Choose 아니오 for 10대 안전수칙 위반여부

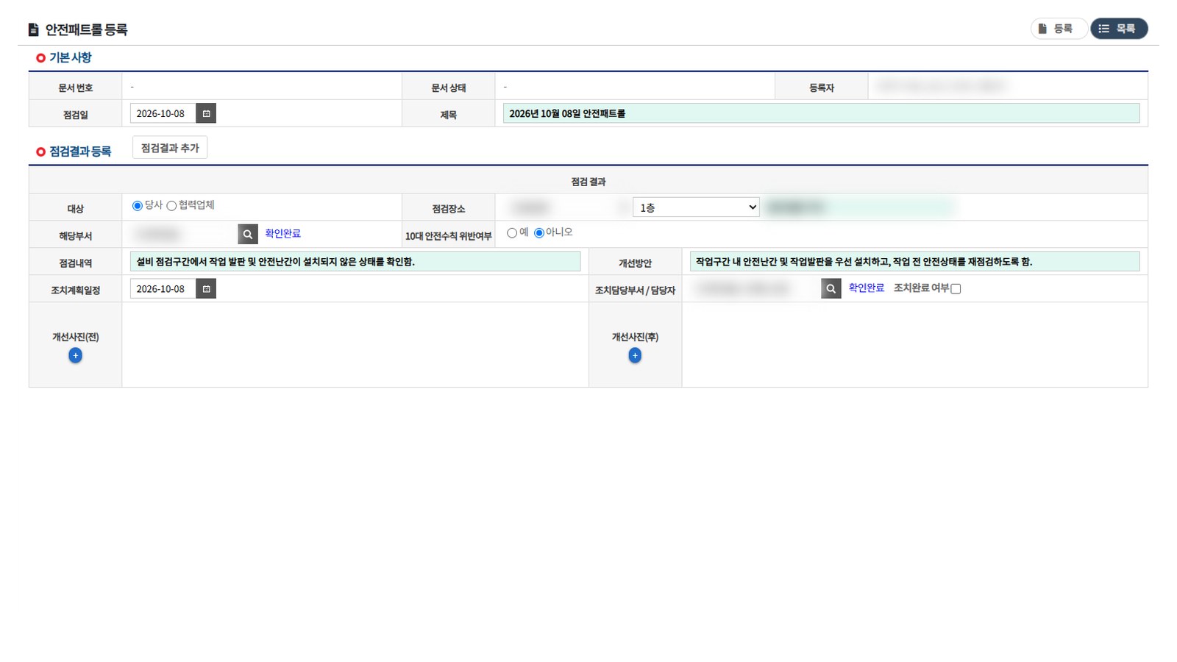[539, 233]
